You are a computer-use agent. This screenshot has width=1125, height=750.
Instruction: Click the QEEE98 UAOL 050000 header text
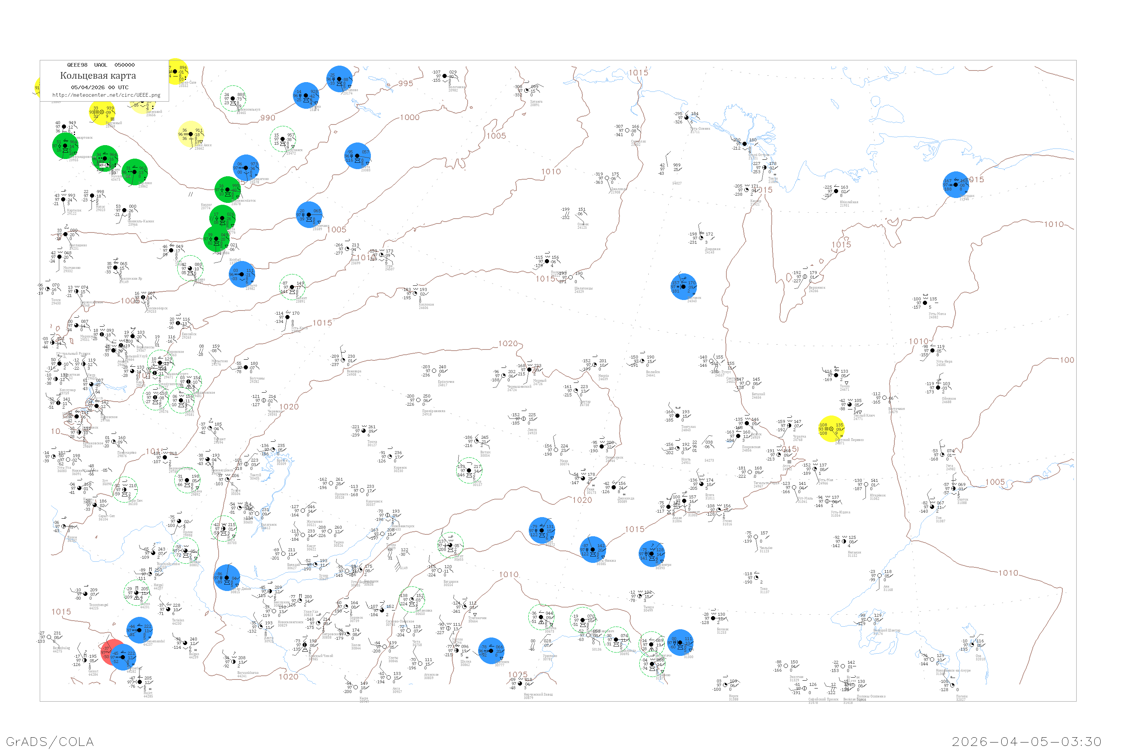101,65
